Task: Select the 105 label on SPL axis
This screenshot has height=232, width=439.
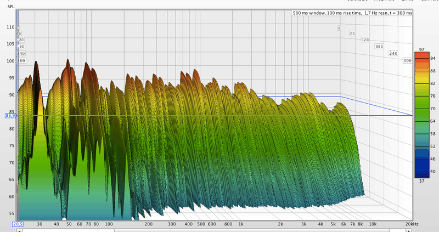Action: 10,44
